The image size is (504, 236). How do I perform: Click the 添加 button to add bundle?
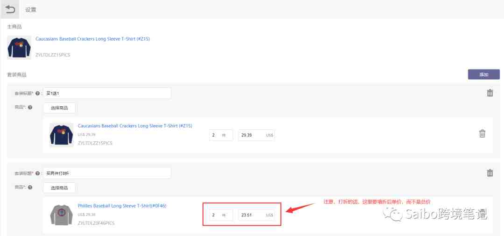coord(484,75)
